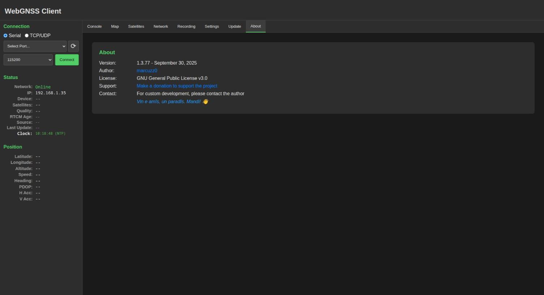Screen dimensions: 544x295
Task: Click the Online network status value
Action: [x=43, y=87]
